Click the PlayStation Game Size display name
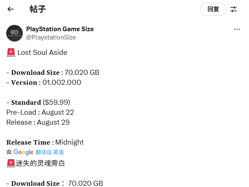 pyautogui.click(x=60, y=29)
